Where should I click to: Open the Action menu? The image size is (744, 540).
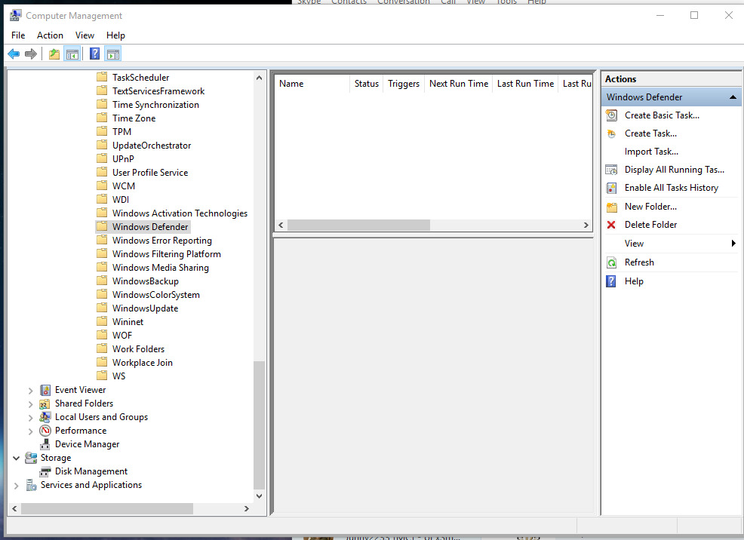(x=50, y=35)
